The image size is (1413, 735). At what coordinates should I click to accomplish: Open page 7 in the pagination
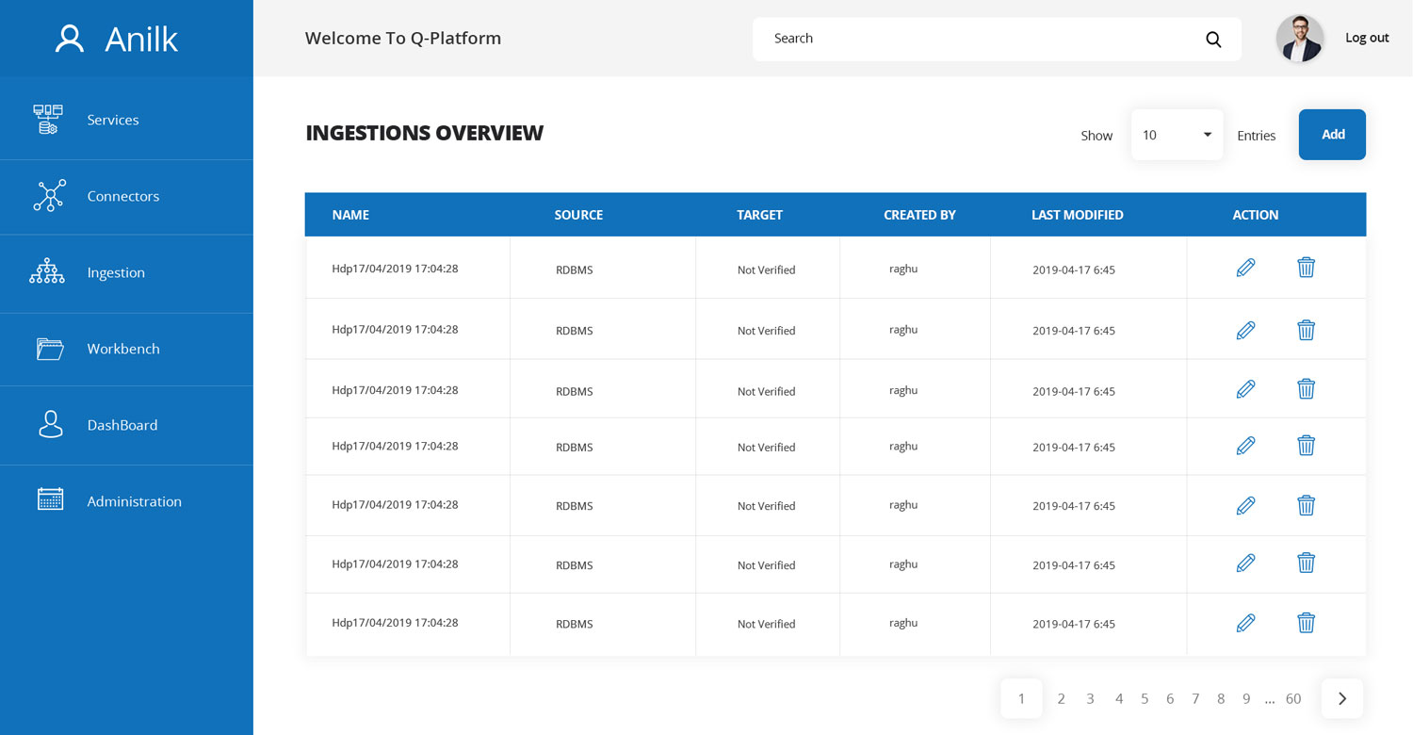(1195, 698)
